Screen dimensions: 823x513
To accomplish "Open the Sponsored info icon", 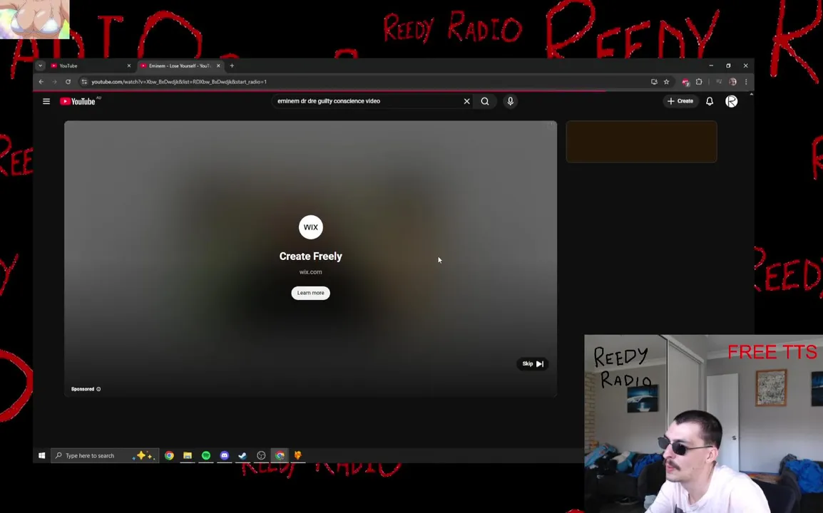I will (x=98, y=389).
